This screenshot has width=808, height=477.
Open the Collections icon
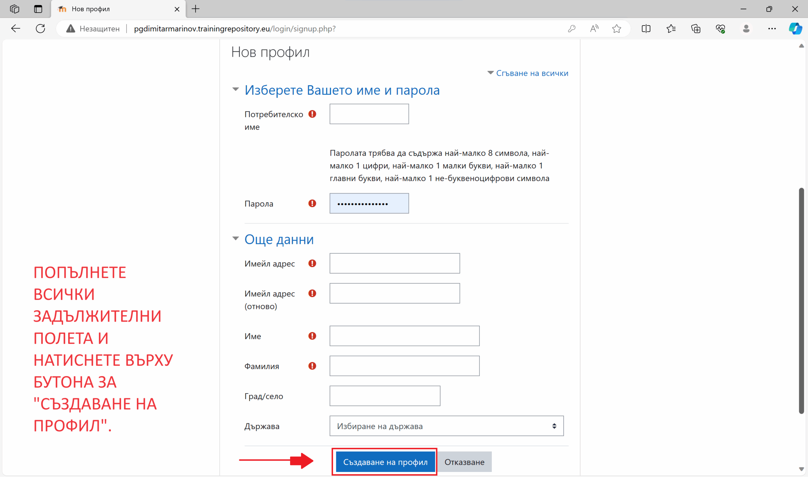pyautogui.click(x=695, y=29)
